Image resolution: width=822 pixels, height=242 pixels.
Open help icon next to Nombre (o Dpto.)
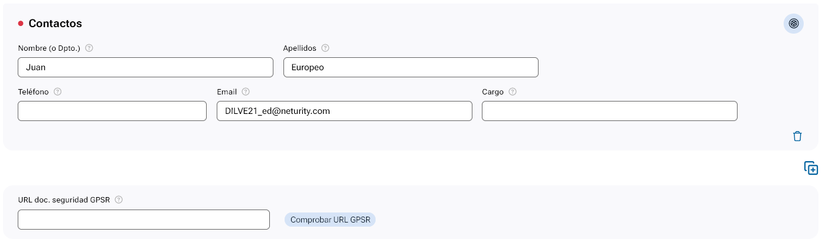(x=89, y=48)
